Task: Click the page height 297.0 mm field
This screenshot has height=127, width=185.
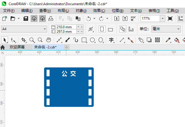Action: (x=66, y=32)
